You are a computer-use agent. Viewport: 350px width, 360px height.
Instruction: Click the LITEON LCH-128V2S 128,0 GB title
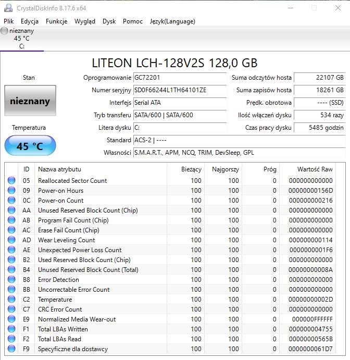(174, 63)
